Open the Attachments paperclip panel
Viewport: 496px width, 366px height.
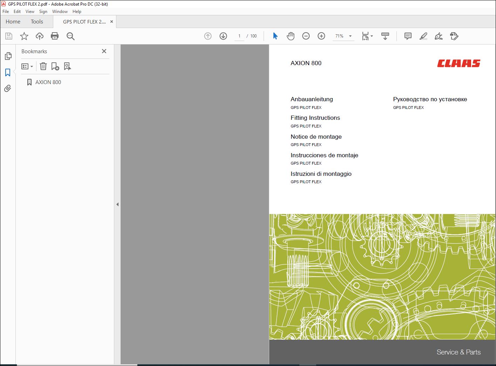pyautogui.click(x=8, y=88)
